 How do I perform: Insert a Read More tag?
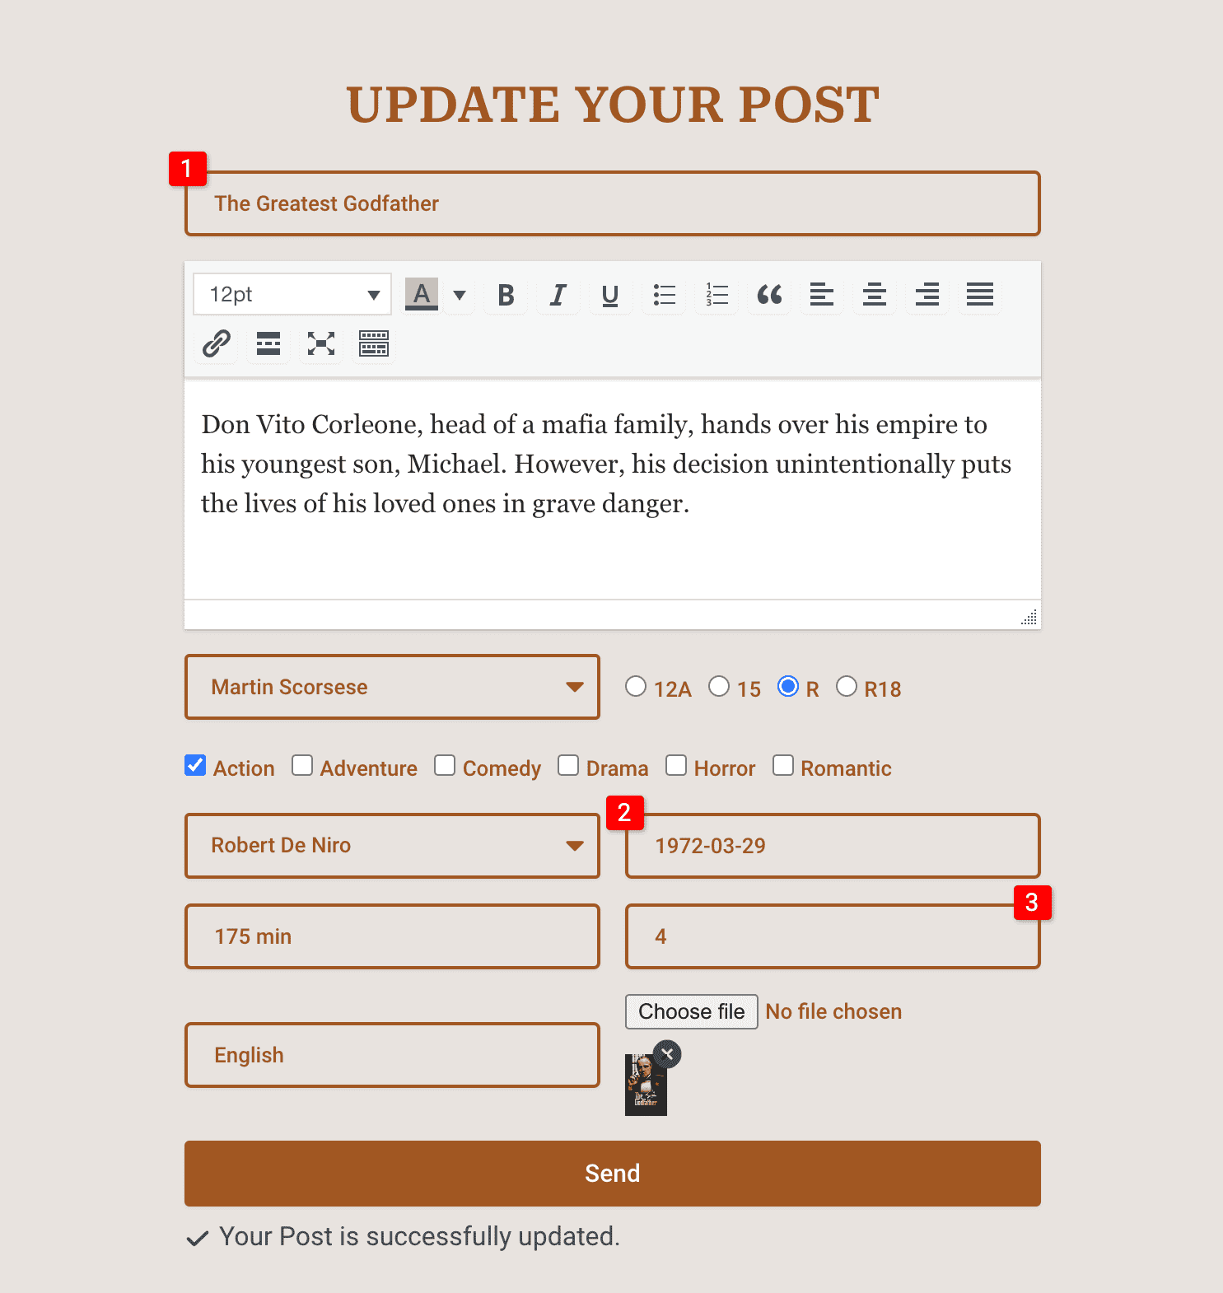click(268, 343)
